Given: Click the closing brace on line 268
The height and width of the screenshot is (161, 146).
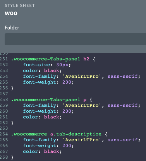Looking at the screenshot, I should (x=12, y=158).
